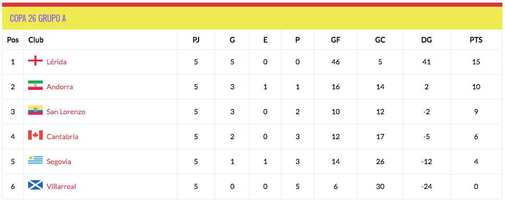Open the Segovia club link
Screen dimensions: 505x202
click(x=59, y=161)
